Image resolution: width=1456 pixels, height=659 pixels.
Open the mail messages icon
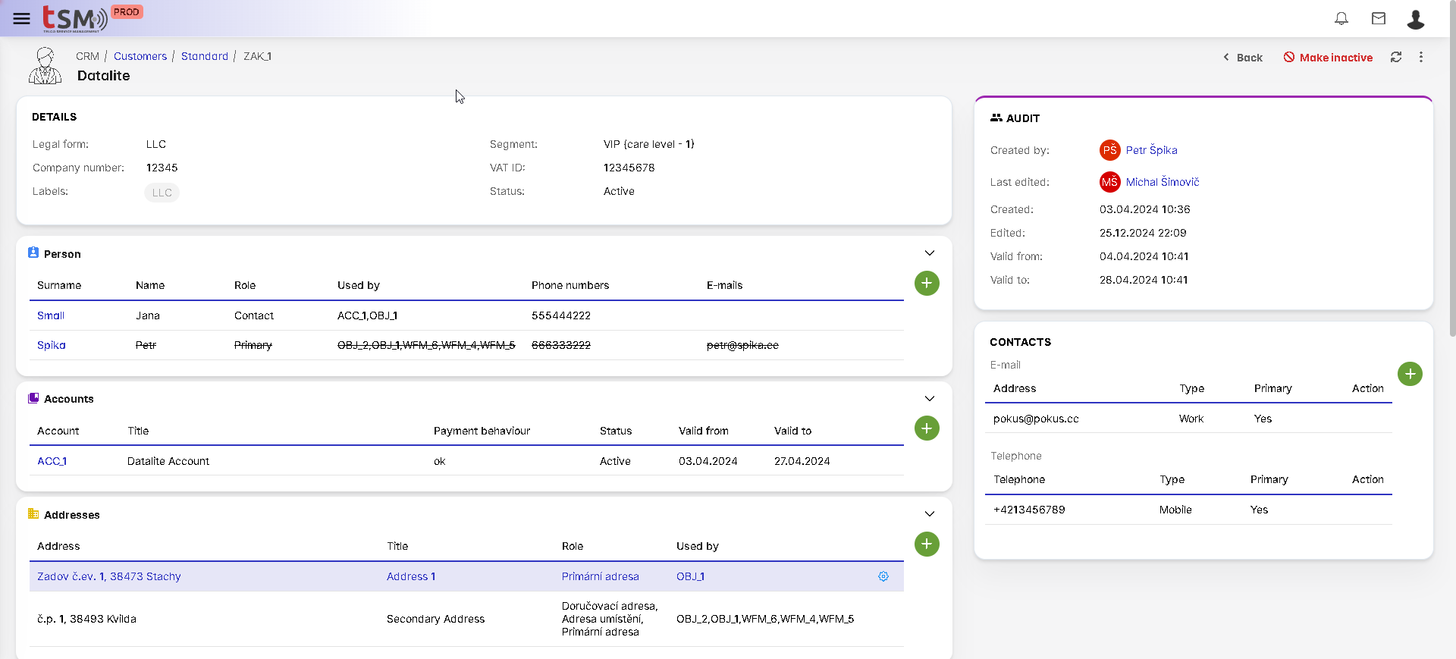[x=1378, y=18]
